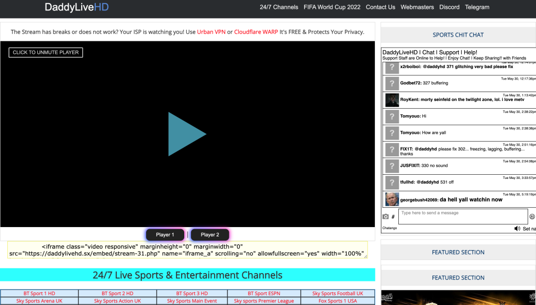Click the large play button in the video player
The image size is (536, 305).
pos(187,134)
